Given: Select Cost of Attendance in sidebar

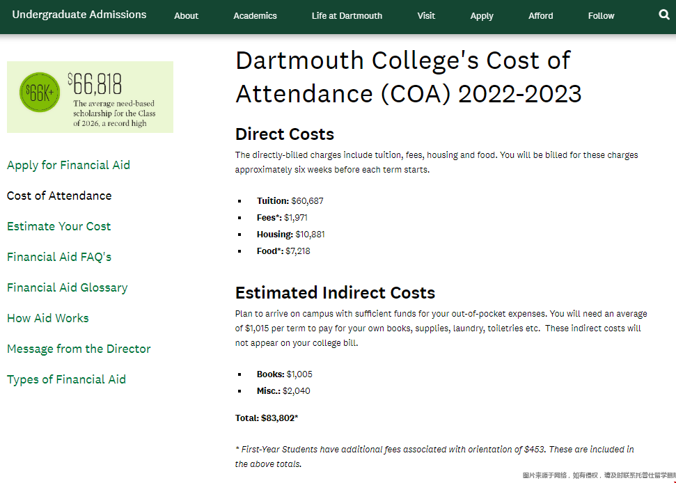Looking at the screenshot, I should coord(59,196).
